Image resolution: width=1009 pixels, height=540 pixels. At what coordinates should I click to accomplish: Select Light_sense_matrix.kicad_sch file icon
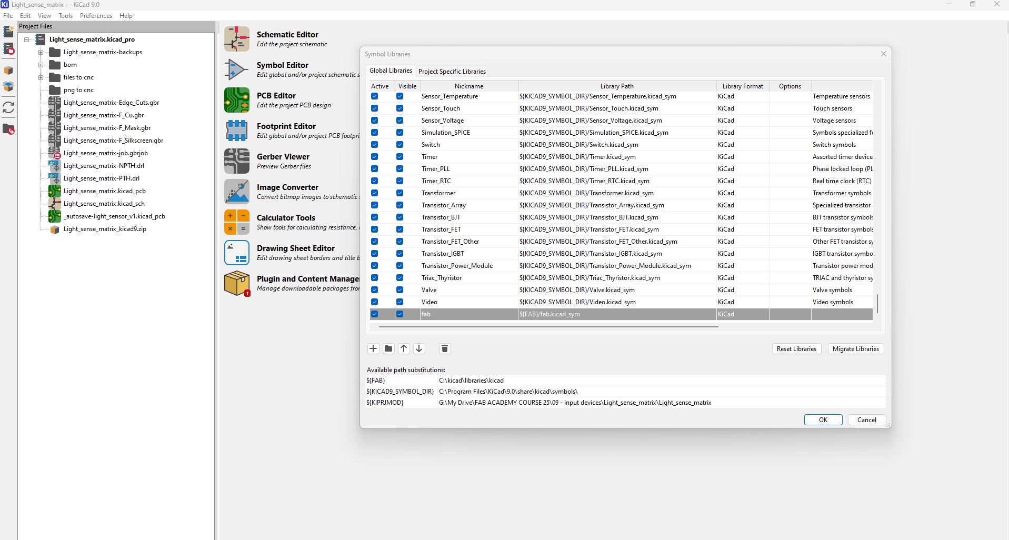tap(55, 204)
